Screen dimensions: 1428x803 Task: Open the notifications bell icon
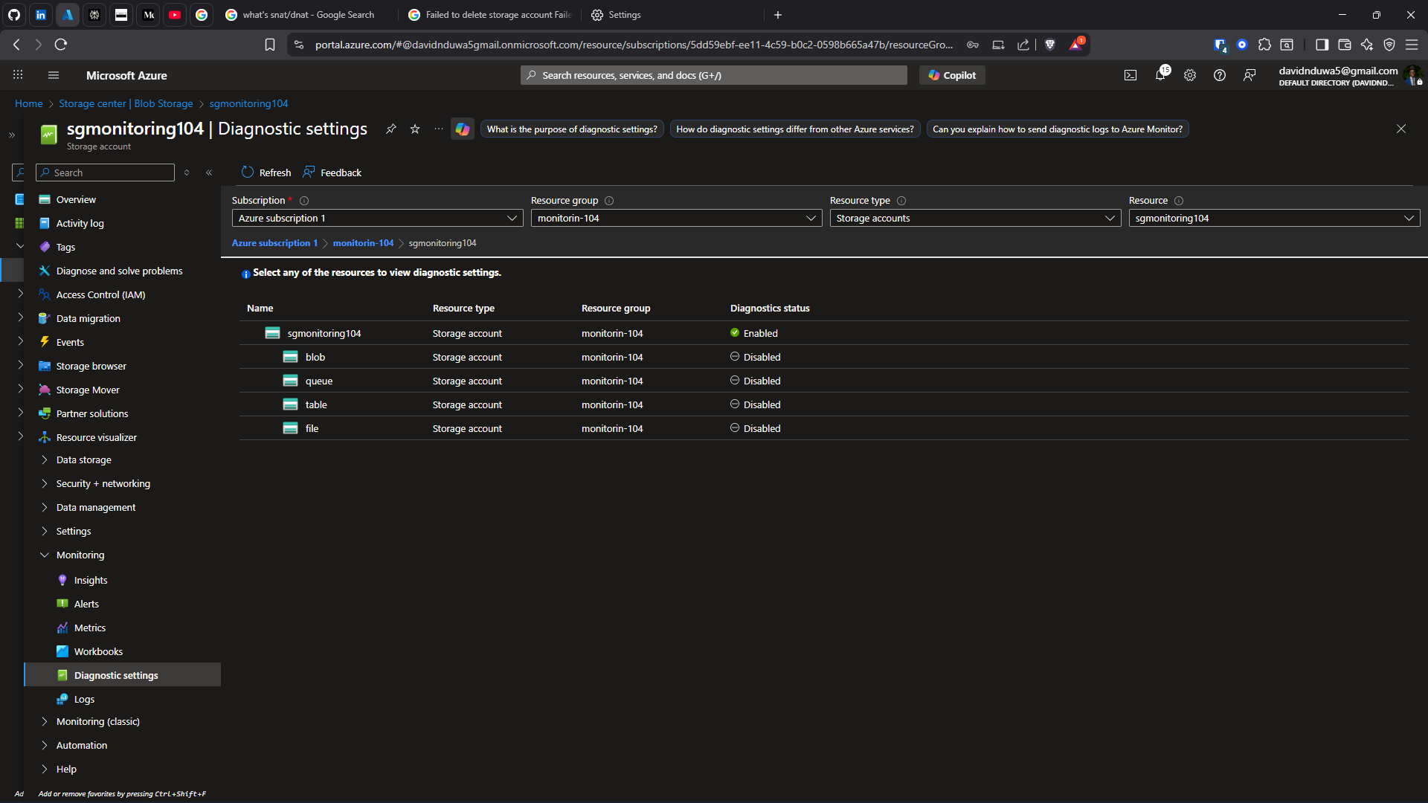[1160, 74]
